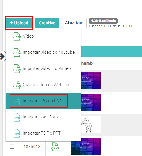
Task: Click the Atualizar button
Action: pyautogui.click(x=74, y=23)
